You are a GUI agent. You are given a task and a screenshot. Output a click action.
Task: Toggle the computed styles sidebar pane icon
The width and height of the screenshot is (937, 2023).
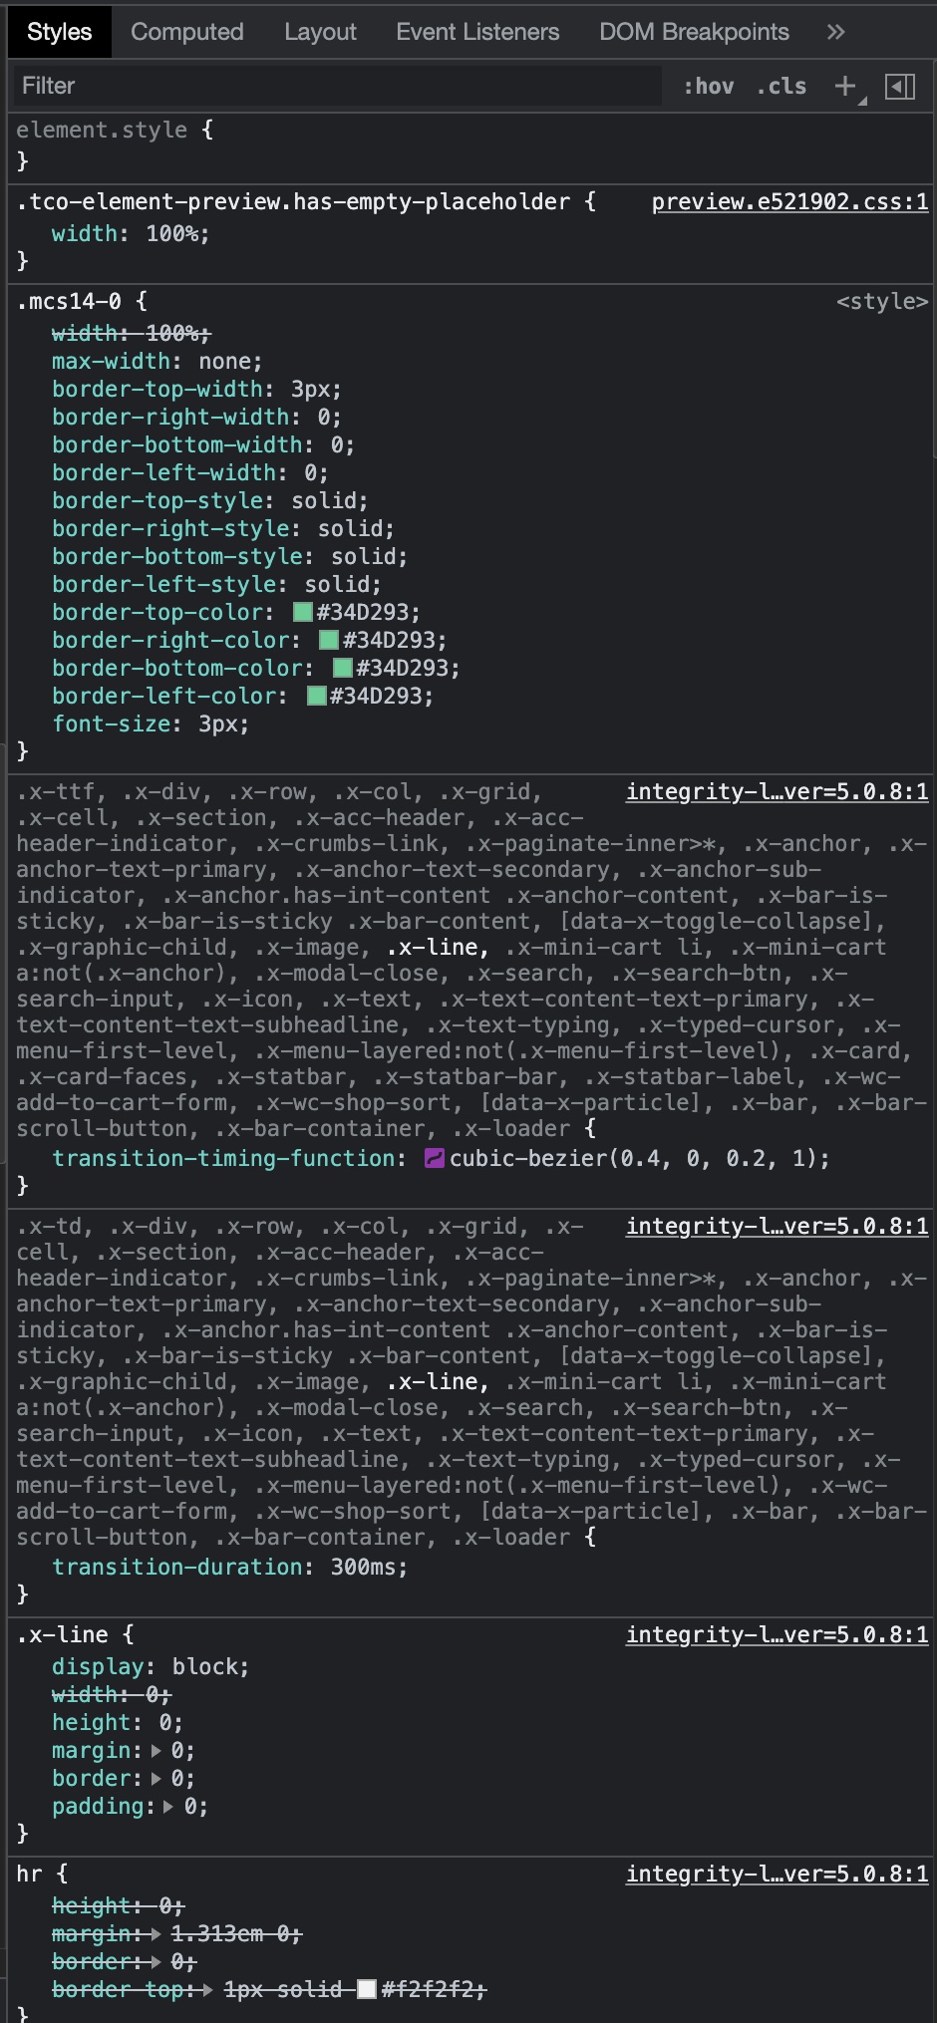(x=900, y=87)
